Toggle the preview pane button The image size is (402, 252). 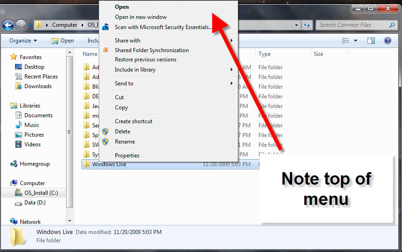371,41
